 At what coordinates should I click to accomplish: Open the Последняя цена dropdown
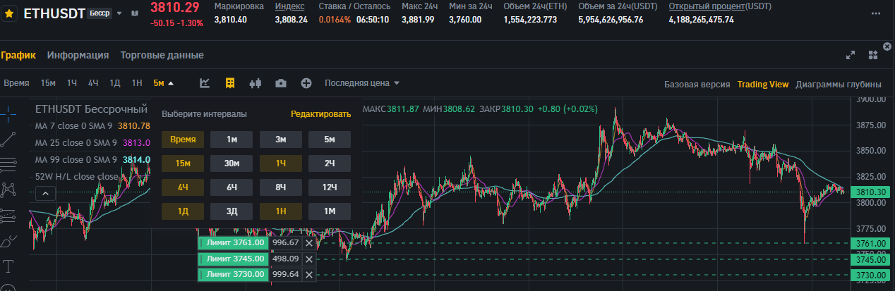362,83
